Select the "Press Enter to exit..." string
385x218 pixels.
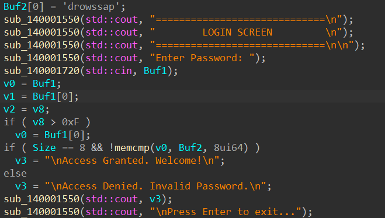click(x=226, y=212)
